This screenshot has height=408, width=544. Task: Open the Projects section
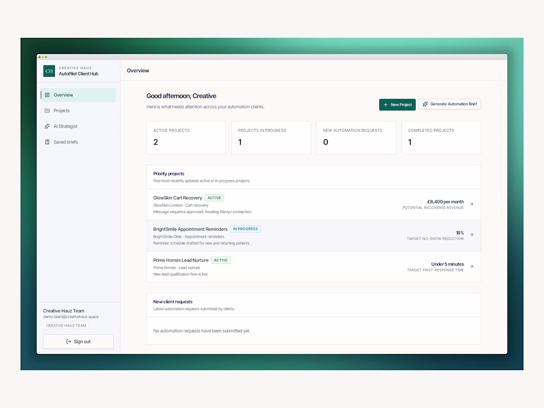point(79,111)
